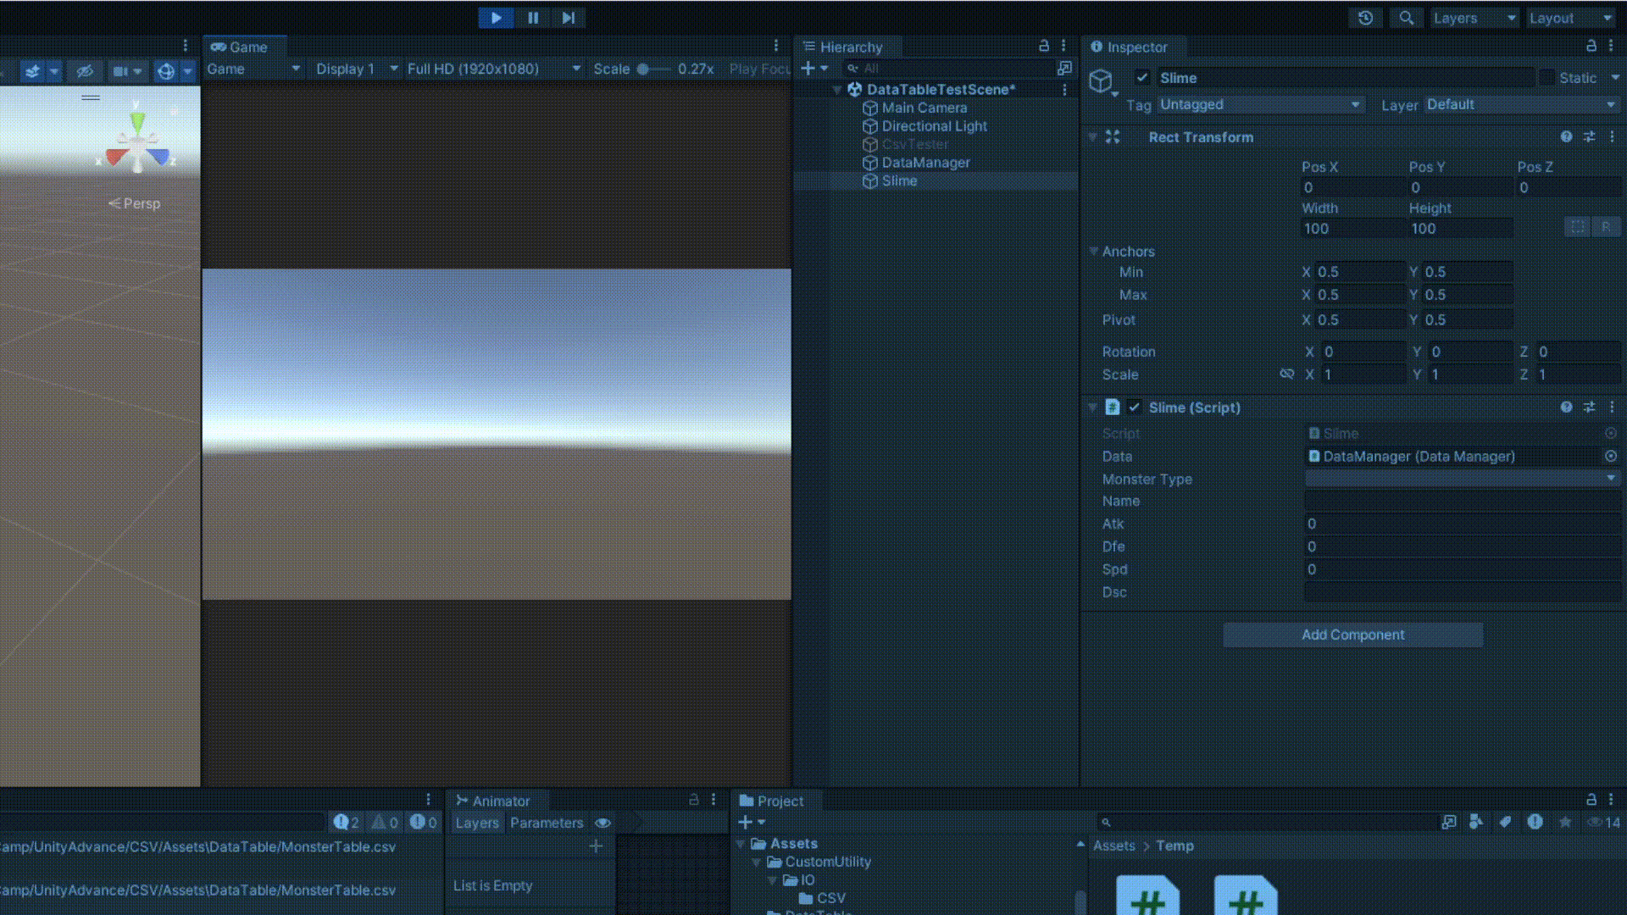Click the Pause button
1627x915 pixels.
[533, 18]
